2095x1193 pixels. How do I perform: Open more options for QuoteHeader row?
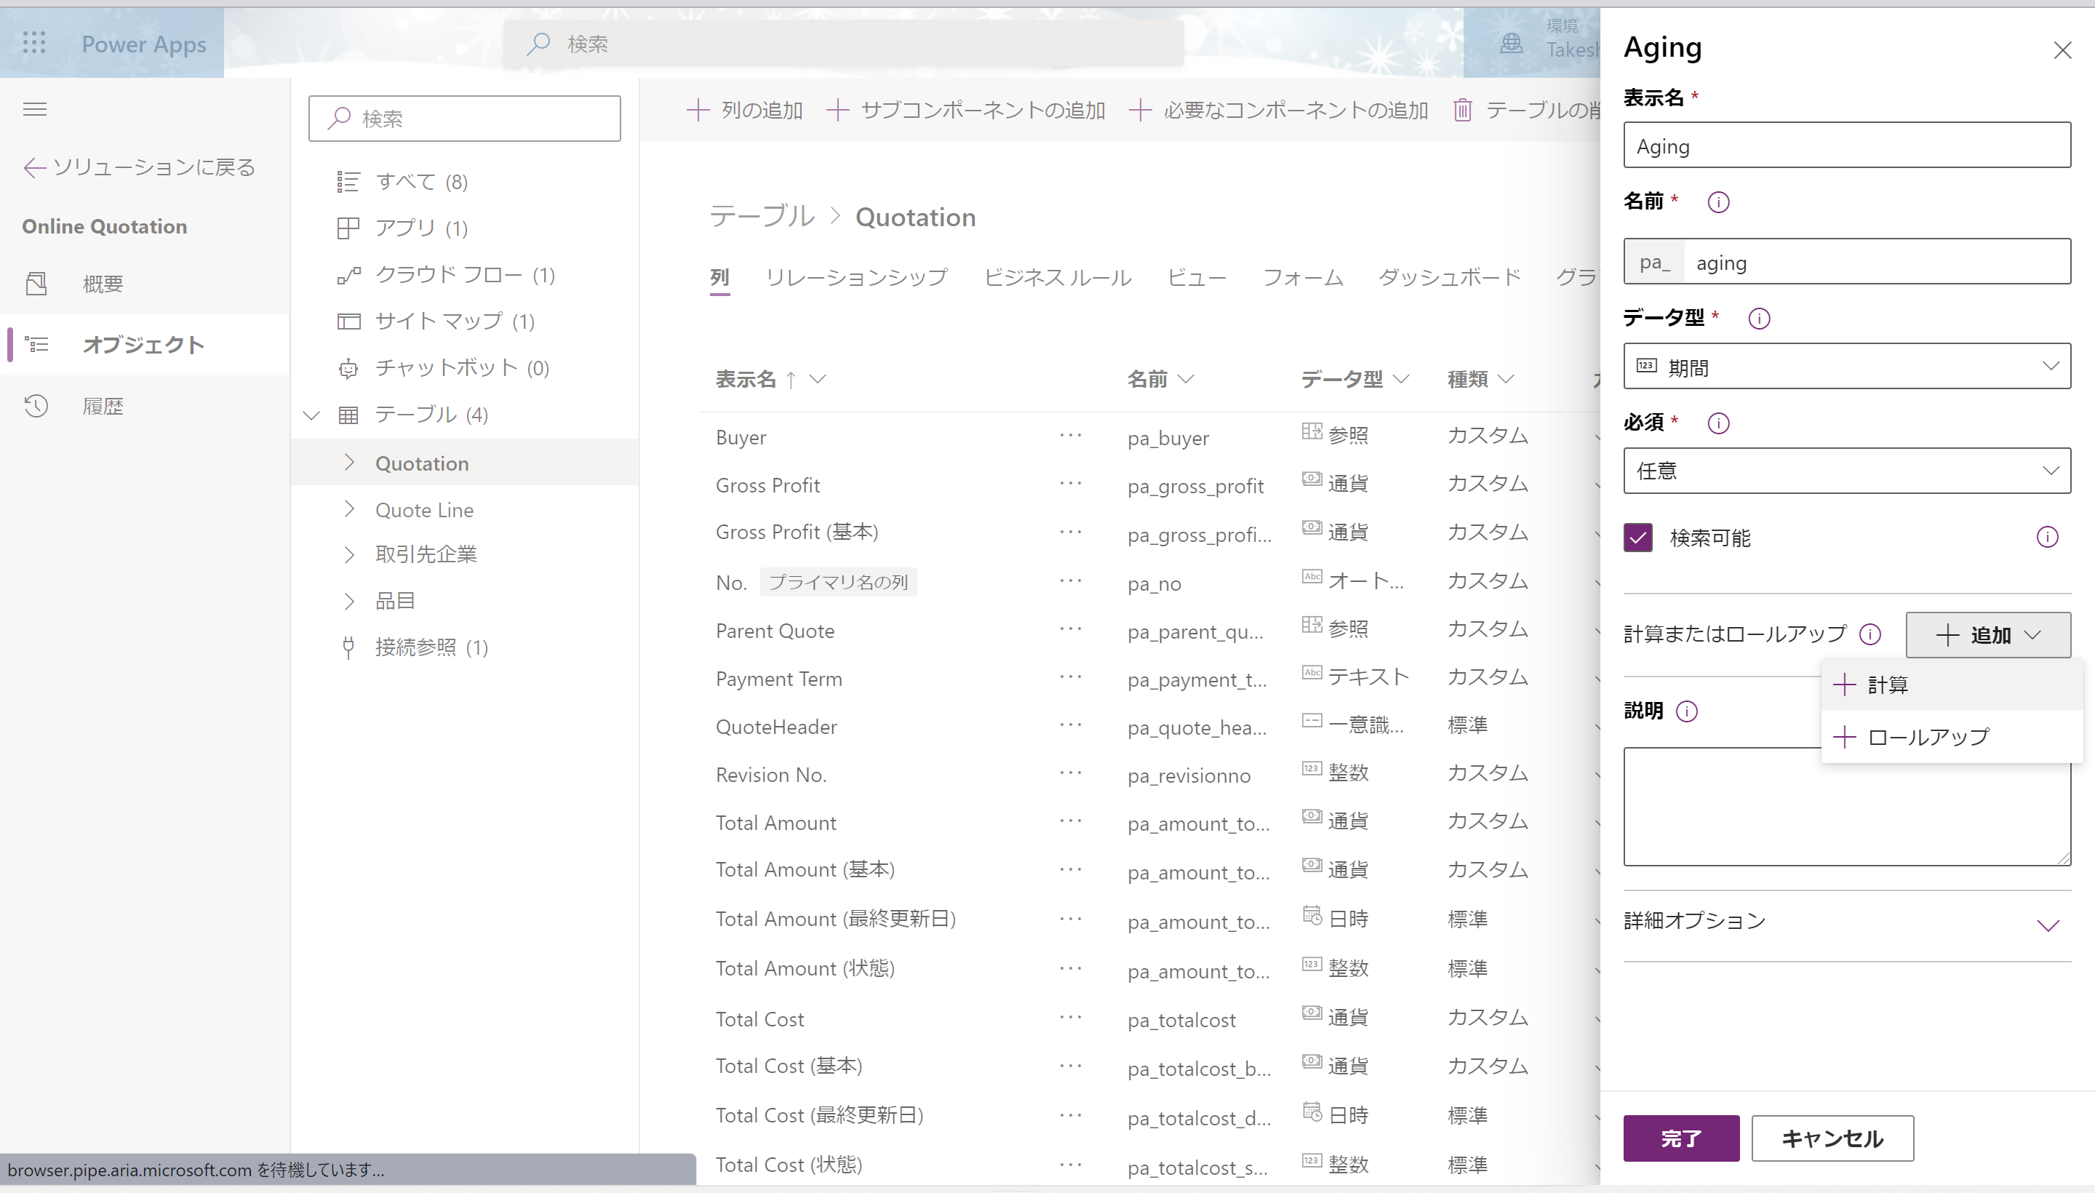(x=1070, y=725)
